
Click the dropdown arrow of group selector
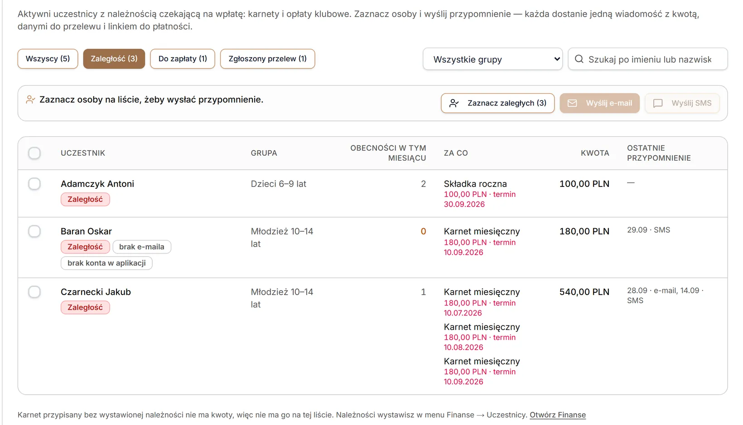tap(557, 59)
